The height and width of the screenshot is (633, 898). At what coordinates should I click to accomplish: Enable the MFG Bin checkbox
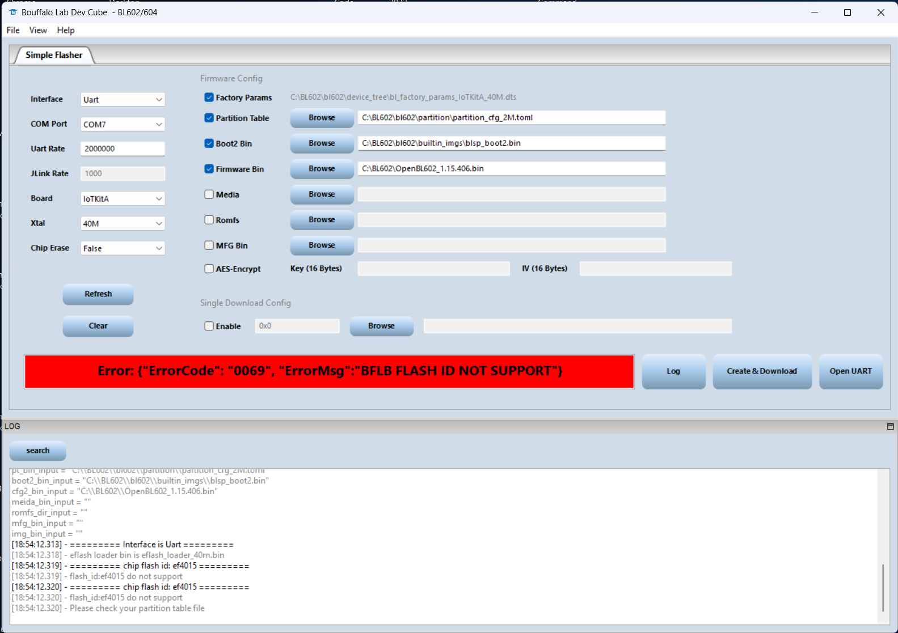[x=209, y=245]
